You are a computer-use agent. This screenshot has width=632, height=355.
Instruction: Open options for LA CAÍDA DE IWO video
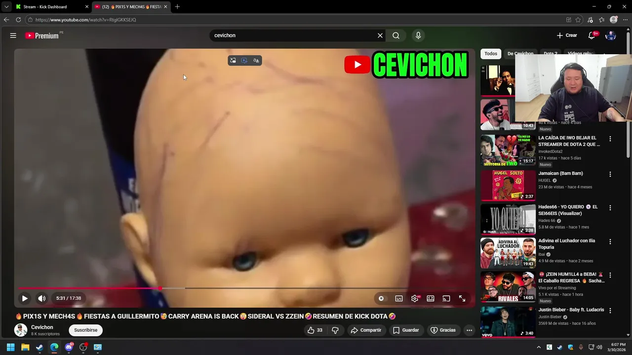(610, 139)
